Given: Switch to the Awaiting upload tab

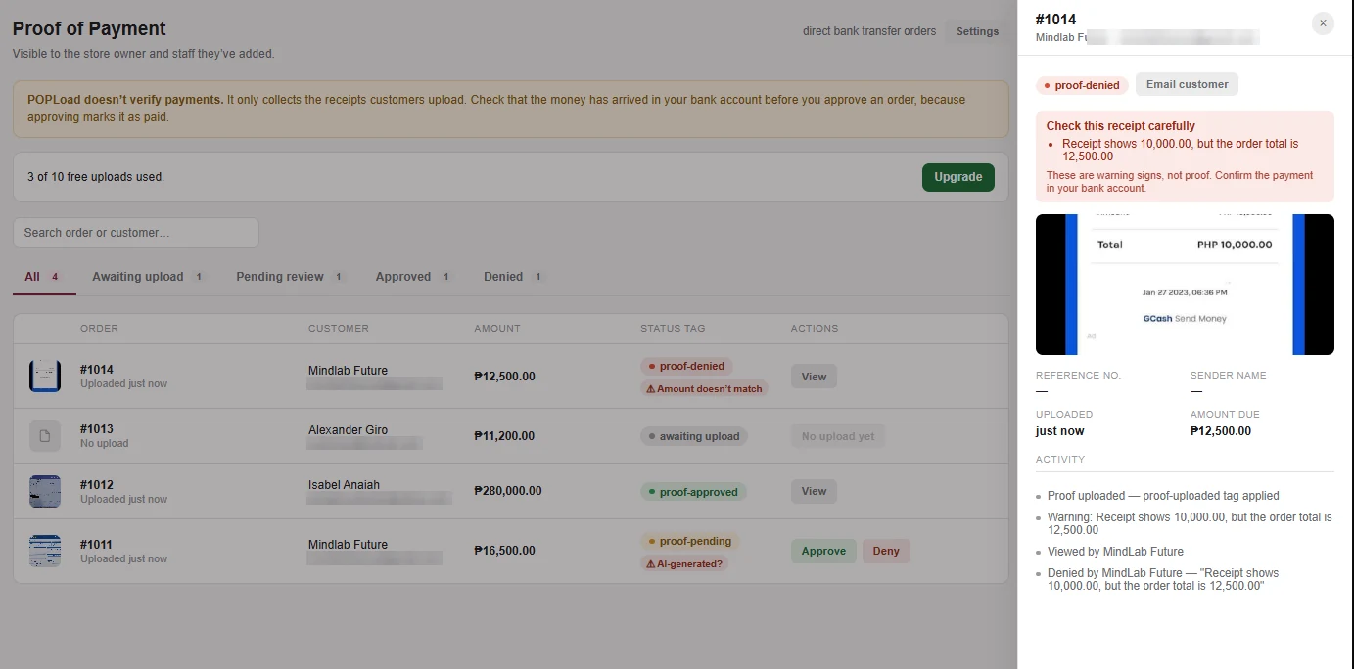Looking at the screenshot, I should click(148, 277).
